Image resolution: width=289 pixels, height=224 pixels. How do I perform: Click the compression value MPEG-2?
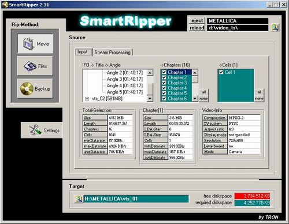pyautogui.click(x=244, y=118)
